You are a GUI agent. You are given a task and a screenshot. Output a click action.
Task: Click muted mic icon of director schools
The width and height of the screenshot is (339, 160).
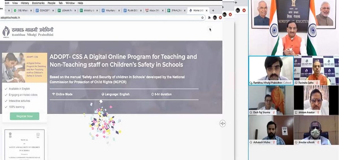[x=318, y=142]
